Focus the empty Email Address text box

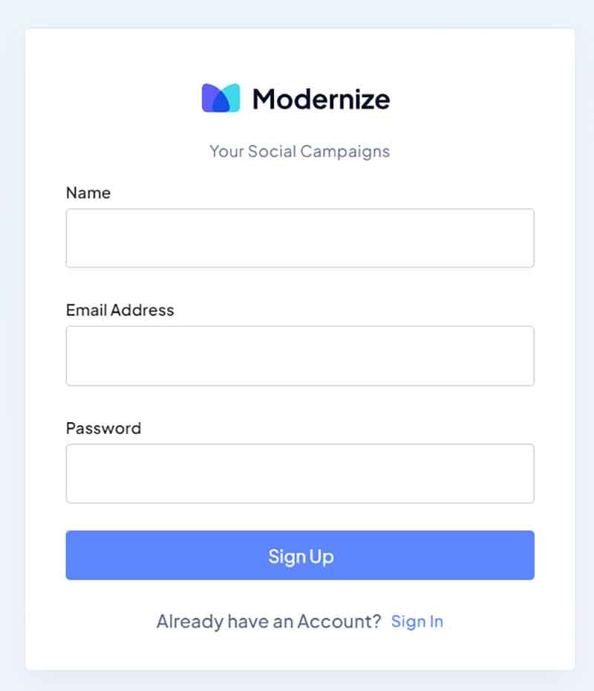[x=300, y=355]
